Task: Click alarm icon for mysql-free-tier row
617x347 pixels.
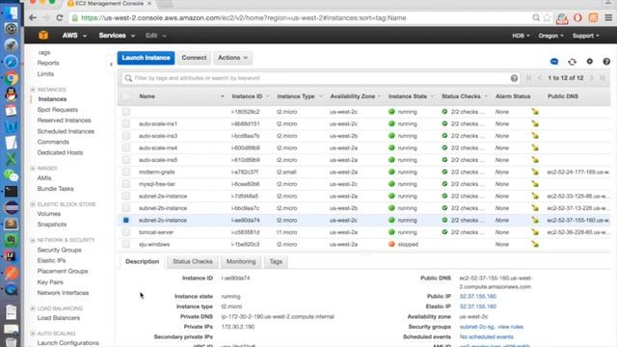Action: [535, 184]
